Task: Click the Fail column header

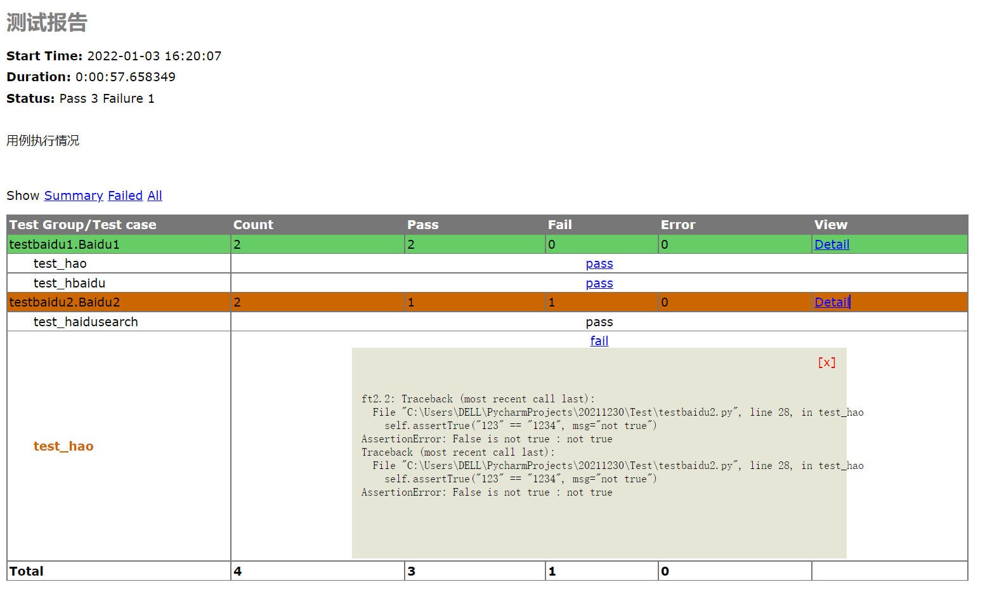Action: (x=560, y=225)
